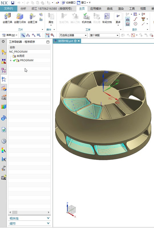Switch to the Analysis (分析) tab
Screen dimensions: 154x232
point(23,8)
